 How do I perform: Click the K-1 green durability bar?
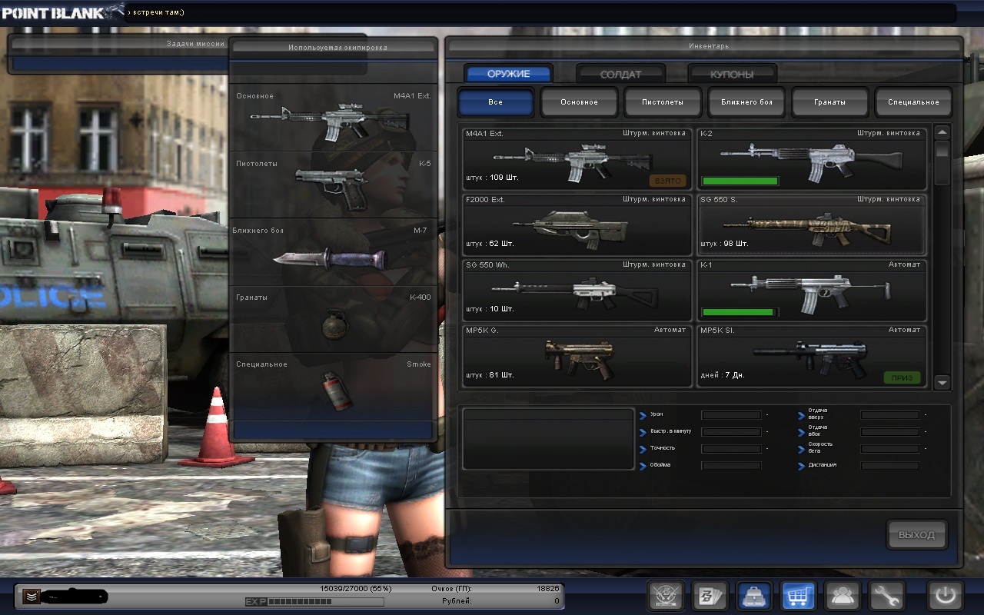coord(739,313)
